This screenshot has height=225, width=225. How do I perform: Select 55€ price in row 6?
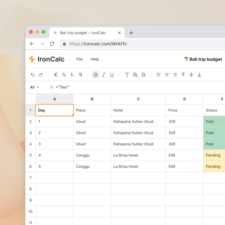point(185,167)
